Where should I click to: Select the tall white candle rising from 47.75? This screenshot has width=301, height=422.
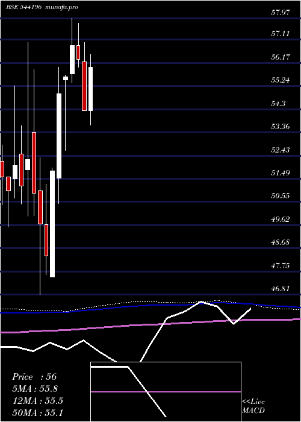tap(52, 224)
